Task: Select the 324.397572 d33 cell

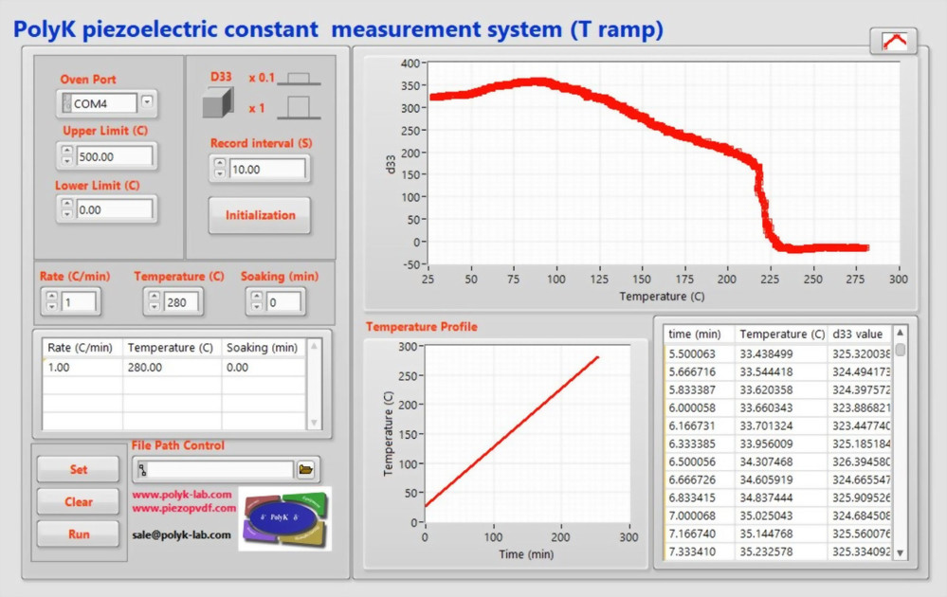Action: click(859, 390)
